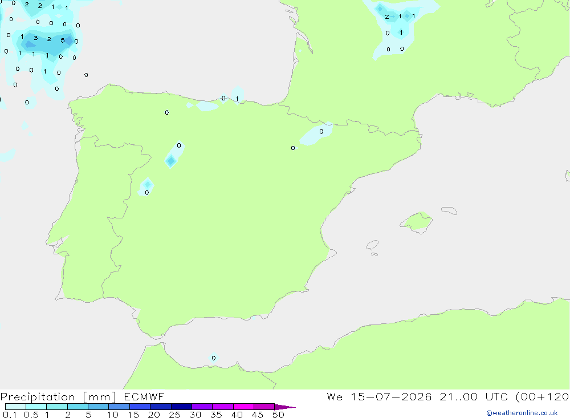Click the Mallorca island on the map
570x418 pixels.
(417, 222)
